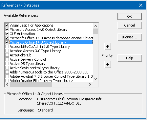Check Adobe Acrobat 7.0 Browser Control checkbox

pos(7,76)
